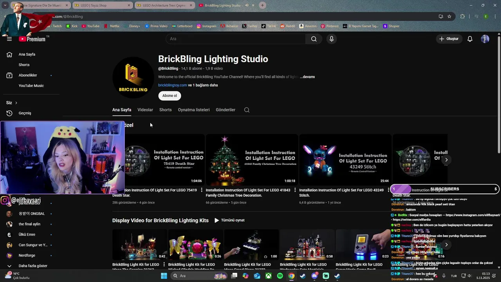Click the Windows taskbar search box
Screen dimensions: 501x282
200,276
